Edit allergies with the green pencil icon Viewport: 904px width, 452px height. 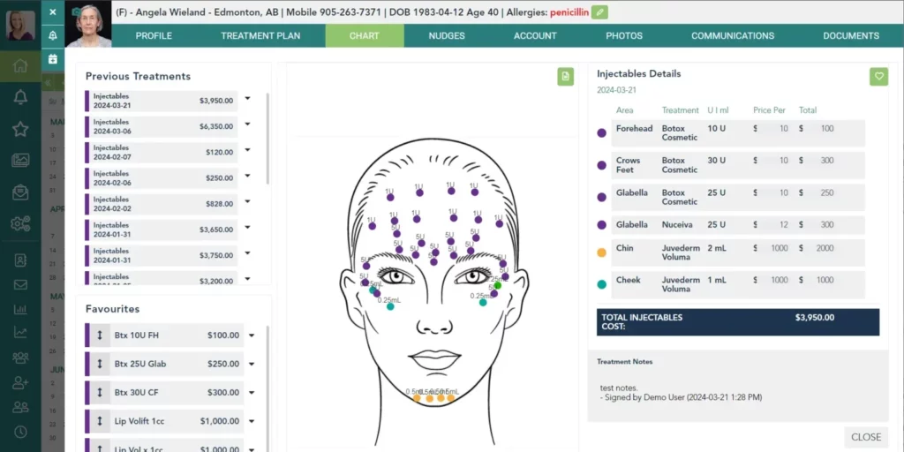599,12
